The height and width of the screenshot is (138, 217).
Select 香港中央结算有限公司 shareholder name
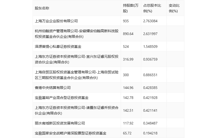[53, 88]
